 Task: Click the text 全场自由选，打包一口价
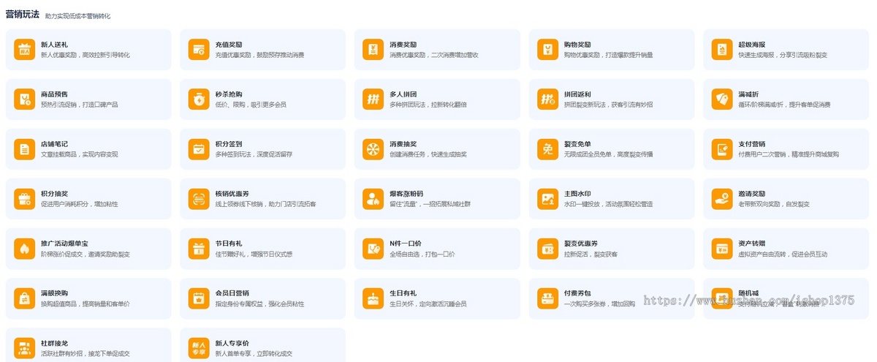coord(422,254)
